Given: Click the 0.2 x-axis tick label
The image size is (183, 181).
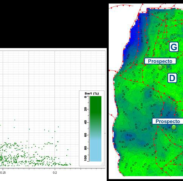Looking at the screenshot, I should pos(55,173).
